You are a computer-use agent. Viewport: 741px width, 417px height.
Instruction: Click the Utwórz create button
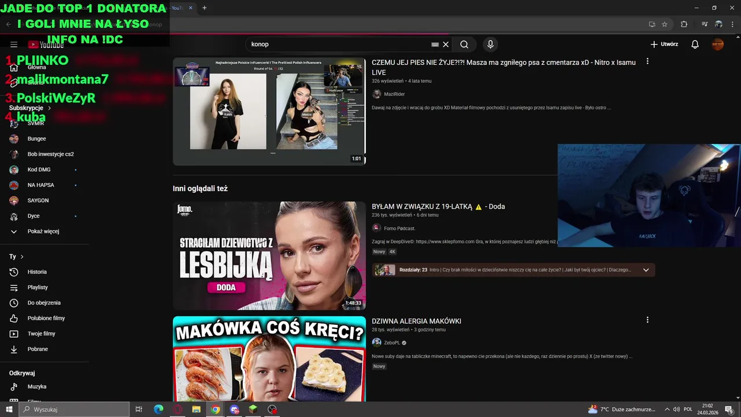(x=664, y=44)
